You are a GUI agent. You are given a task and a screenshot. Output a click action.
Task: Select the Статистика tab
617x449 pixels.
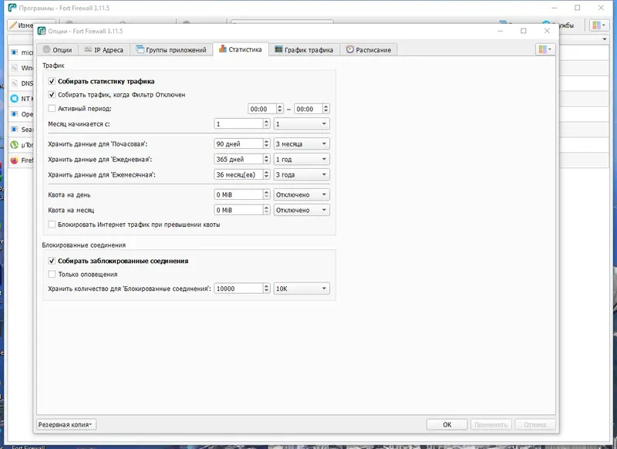tap(241, 49)
